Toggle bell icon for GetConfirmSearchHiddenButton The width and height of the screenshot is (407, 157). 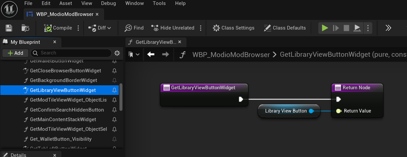(114, 110)
